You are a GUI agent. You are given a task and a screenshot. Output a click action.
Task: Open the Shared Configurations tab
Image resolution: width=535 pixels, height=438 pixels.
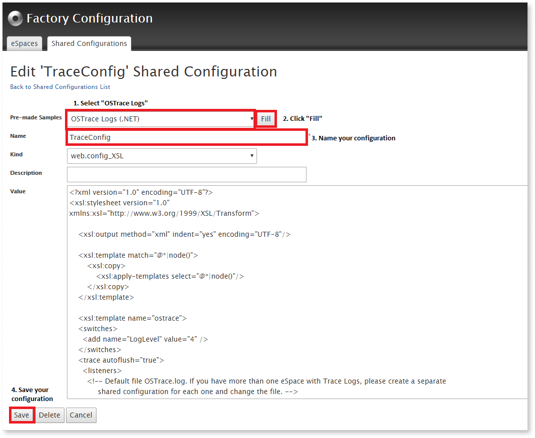click(x=89, y=43)
